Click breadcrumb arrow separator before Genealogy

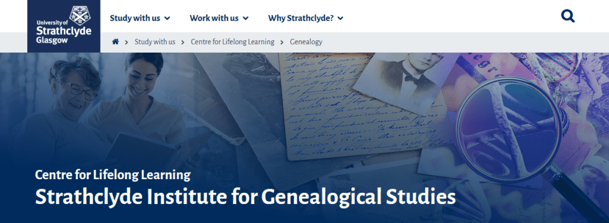click(x=282, y=42)
